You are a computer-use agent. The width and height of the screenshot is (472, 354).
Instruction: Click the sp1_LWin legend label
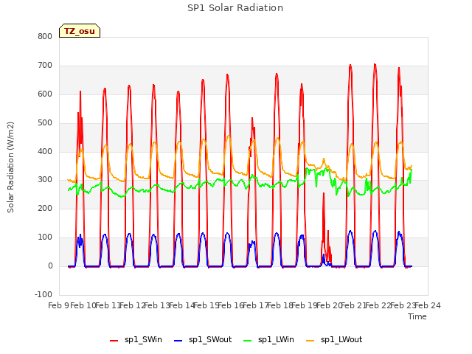(276, 339)
